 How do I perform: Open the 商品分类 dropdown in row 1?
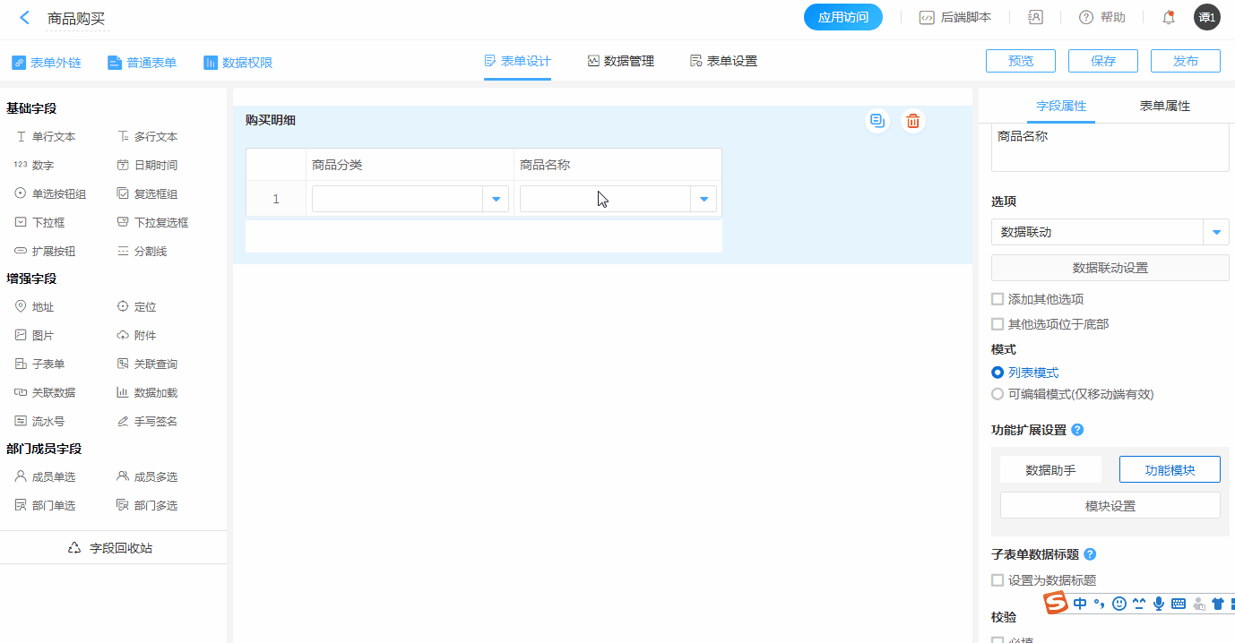click(496, 199)
